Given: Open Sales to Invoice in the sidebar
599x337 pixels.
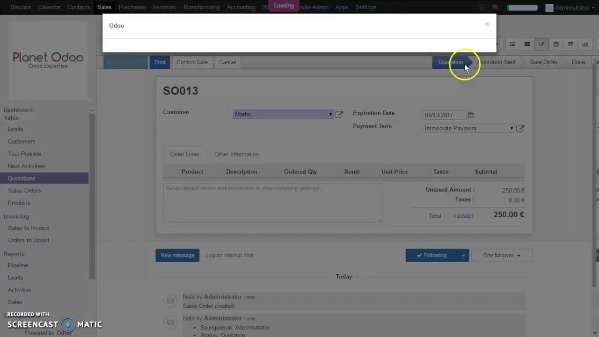Looking at the screenshot, I should 28,228.
